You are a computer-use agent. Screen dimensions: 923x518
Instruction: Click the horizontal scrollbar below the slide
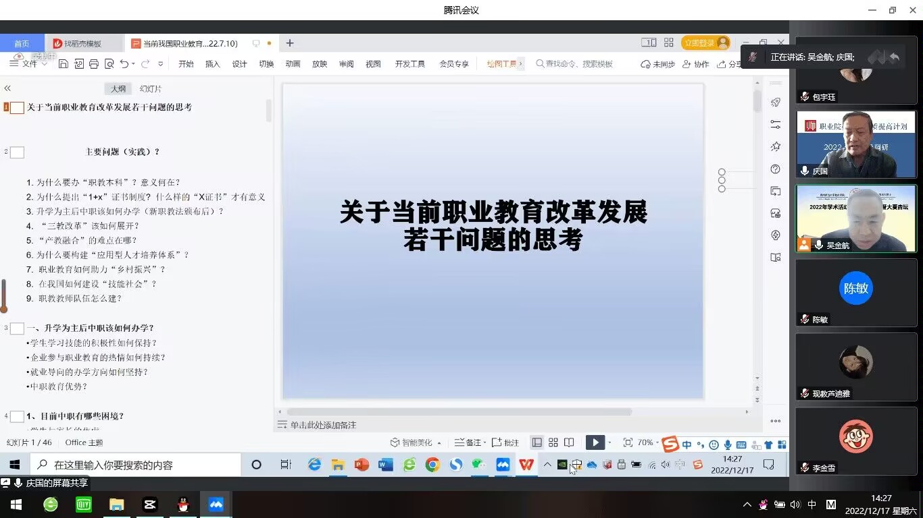(x=459, y=411)
